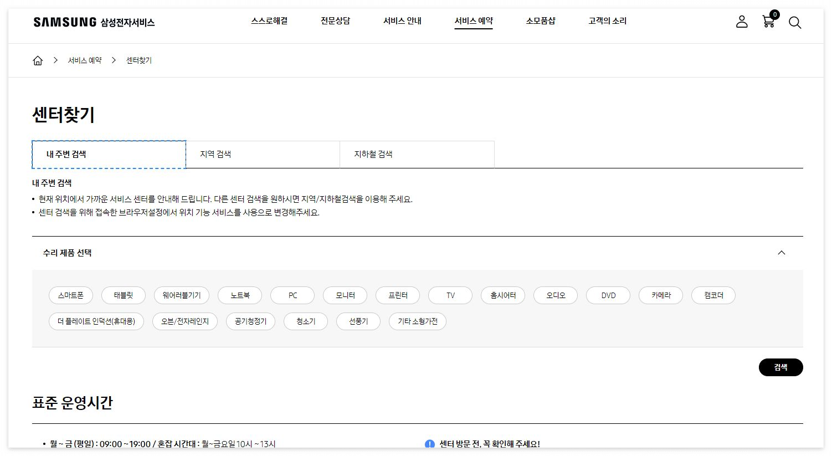Open the user account icon
832x456 pixels.
742,22
